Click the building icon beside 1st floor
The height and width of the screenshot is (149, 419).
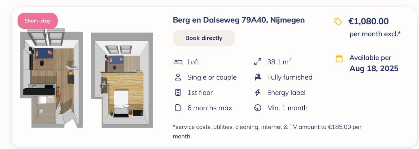(178, 93)
